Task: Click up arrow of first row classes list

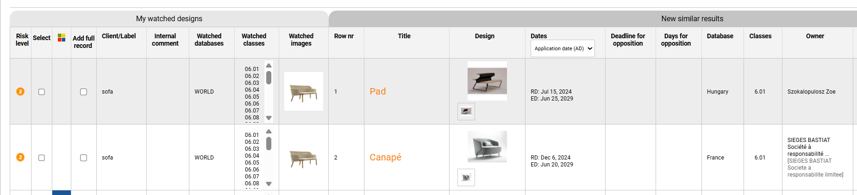Action: click(x=269, y=65)
